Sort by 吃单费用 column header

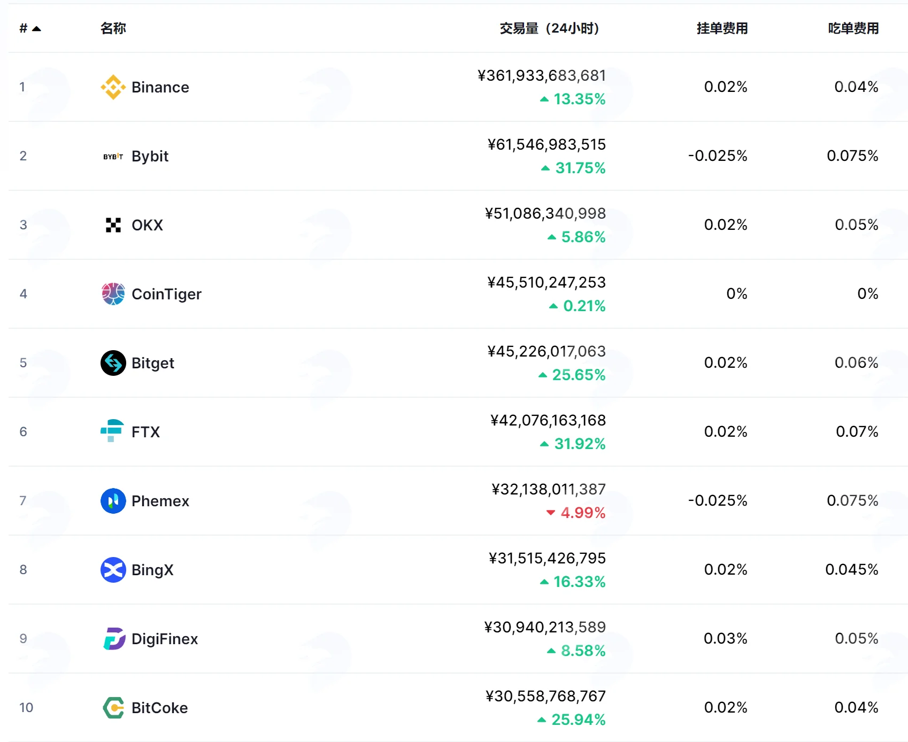853,28
